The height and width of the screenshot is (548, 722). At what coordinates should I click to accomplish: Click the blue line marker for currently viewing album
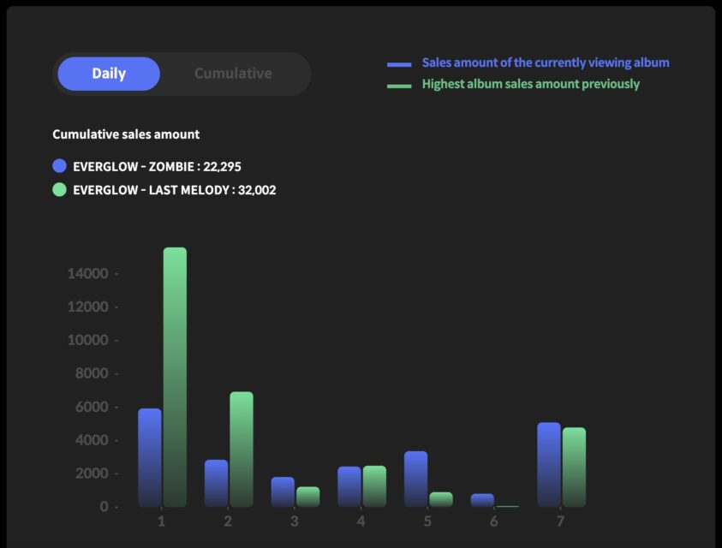398,63
